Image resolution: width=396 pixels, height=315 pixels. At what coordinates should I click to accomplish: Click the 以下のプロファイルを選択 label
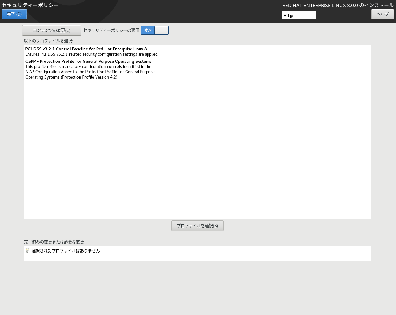(x=49, y=41)
